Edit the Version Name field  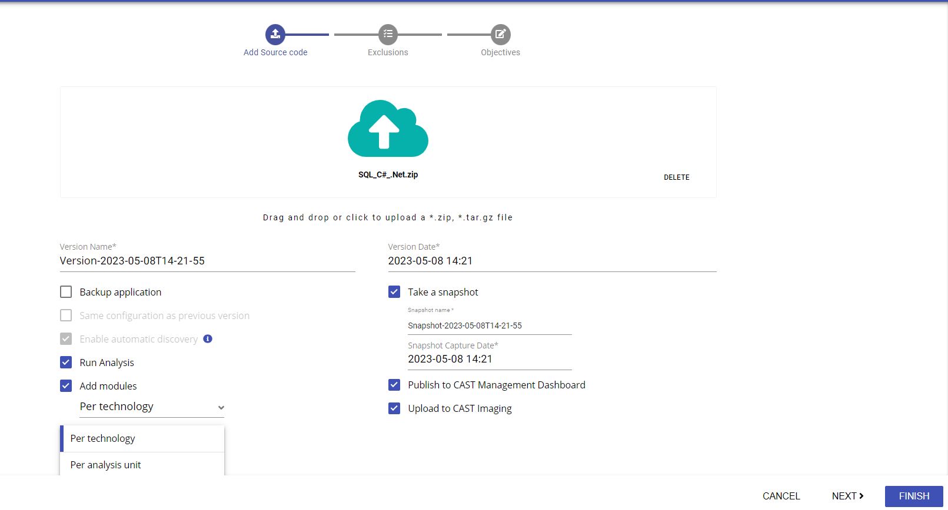tap(207, 261)
